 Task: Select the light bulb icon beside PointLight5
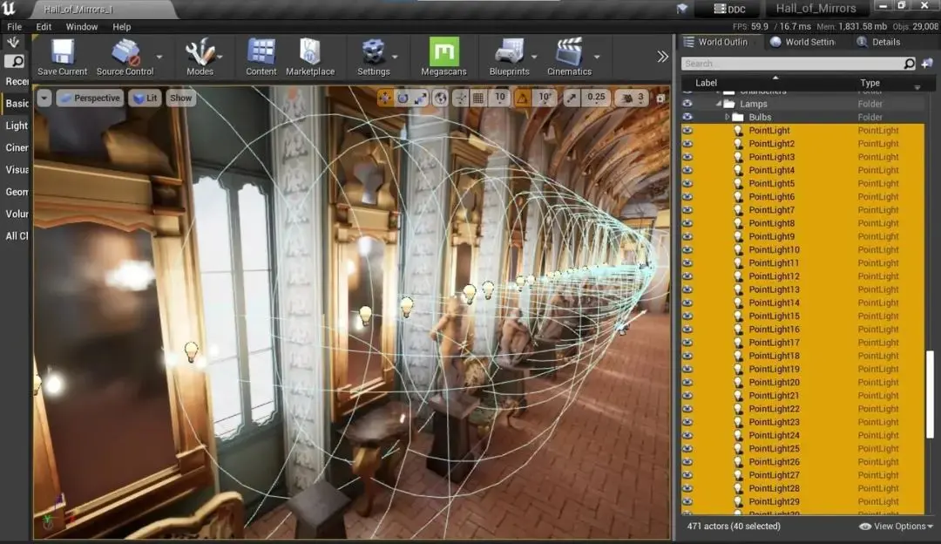point(738,184)
